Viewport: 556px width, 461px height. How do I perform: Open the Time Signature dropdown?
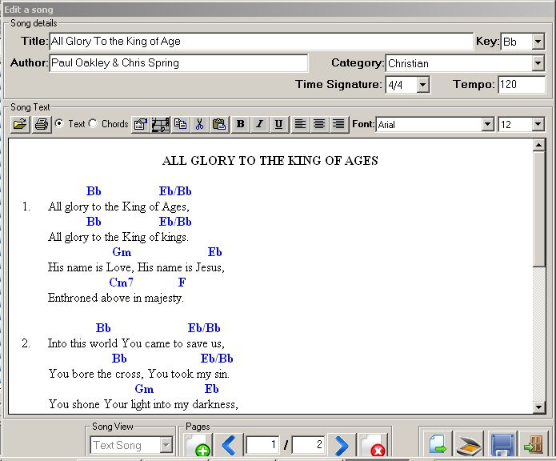point(422,85)
